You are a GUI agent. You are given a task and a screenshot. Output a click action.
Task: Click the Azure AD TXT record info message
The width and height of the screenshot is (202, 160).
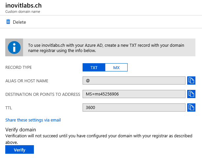click(x=106, y=48)
